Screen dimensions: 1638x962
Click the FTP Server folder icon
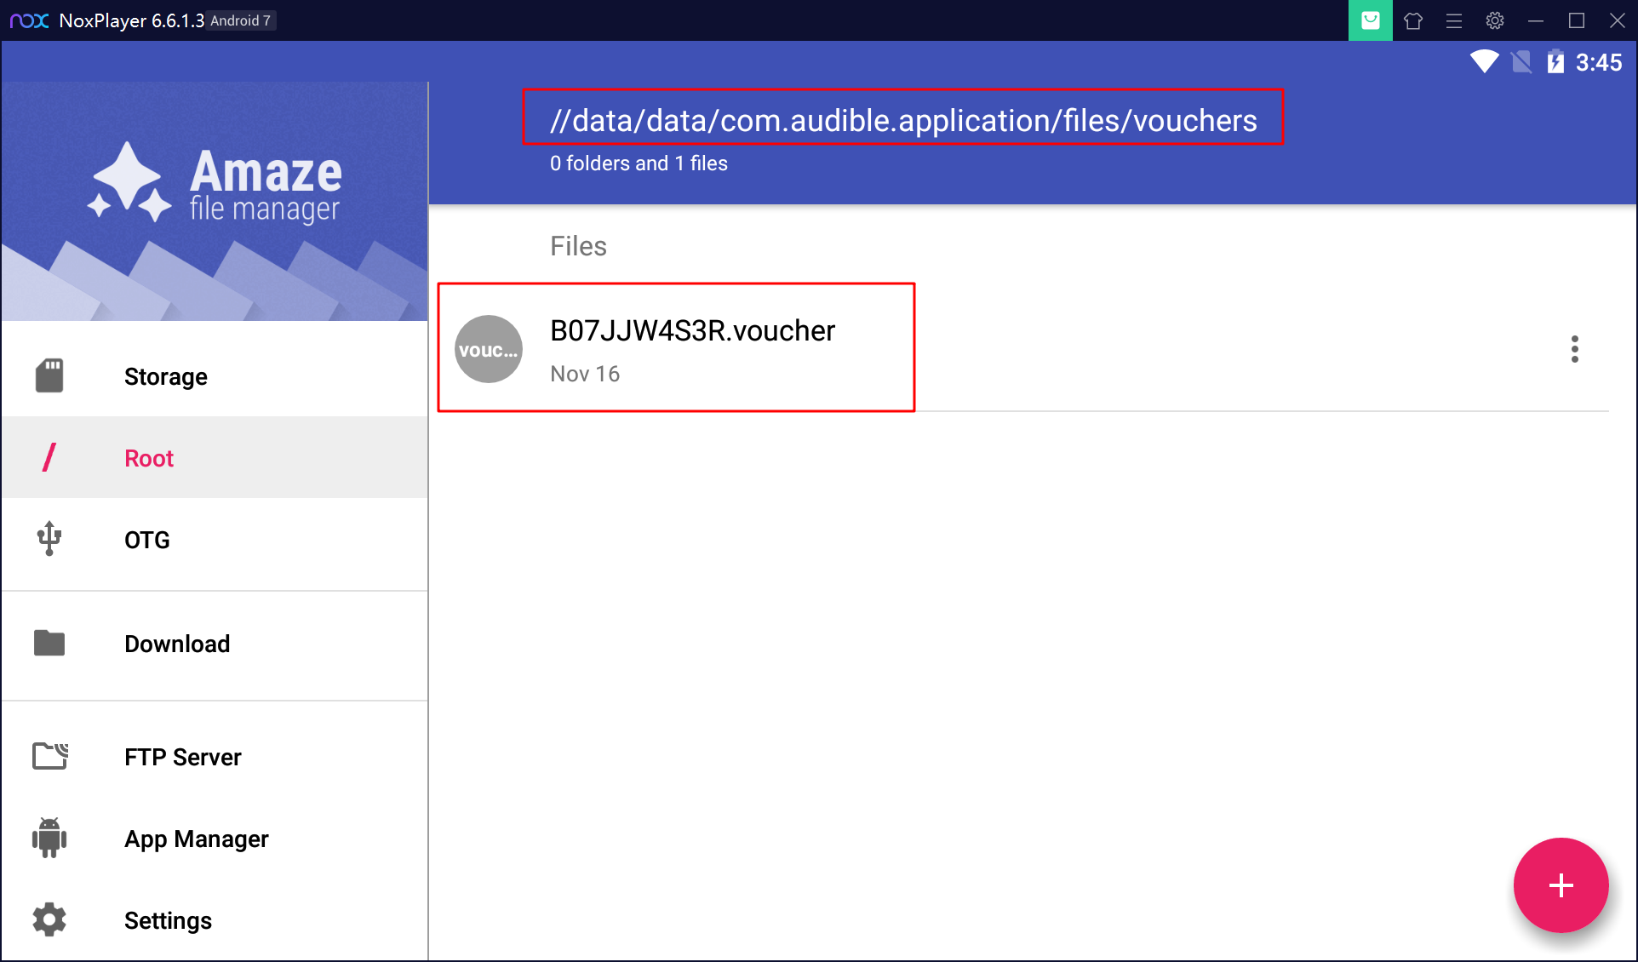(50, 756)
